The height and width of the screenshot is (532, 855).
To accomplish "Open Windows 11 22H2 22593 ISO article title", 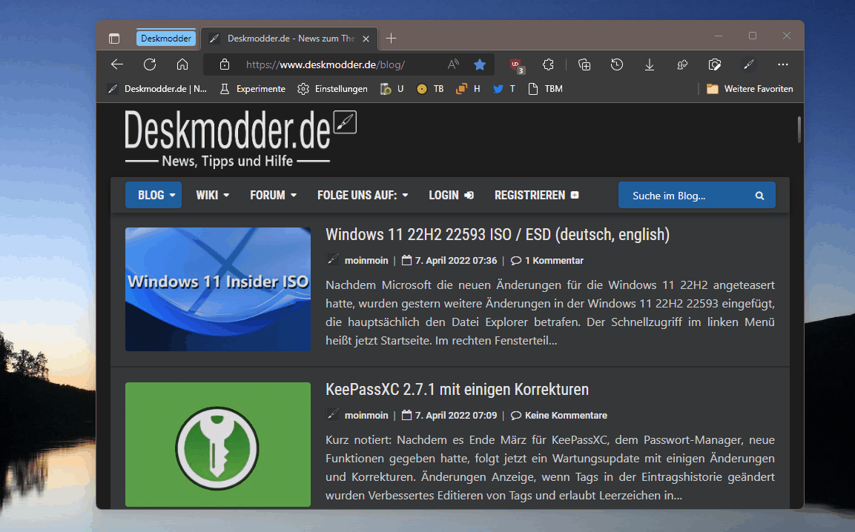I will point(498,235).
